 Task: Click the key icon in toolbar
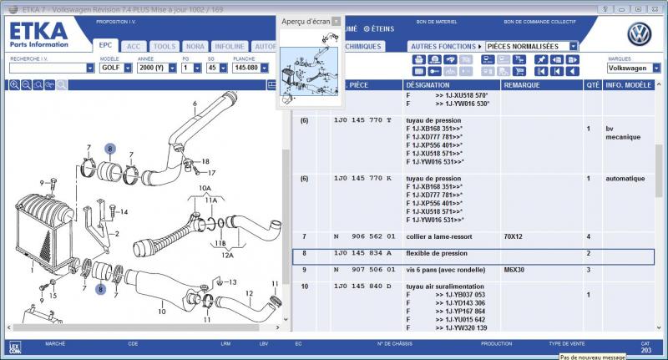pyautogui.click(x=434, y=72)
